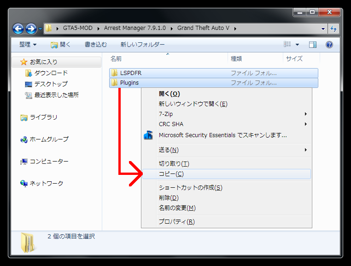The height and width of the screenshot is (266, 351).
Task: Click LSPDFR's ファイル フォル... type cell
Action: pos(254,73)
